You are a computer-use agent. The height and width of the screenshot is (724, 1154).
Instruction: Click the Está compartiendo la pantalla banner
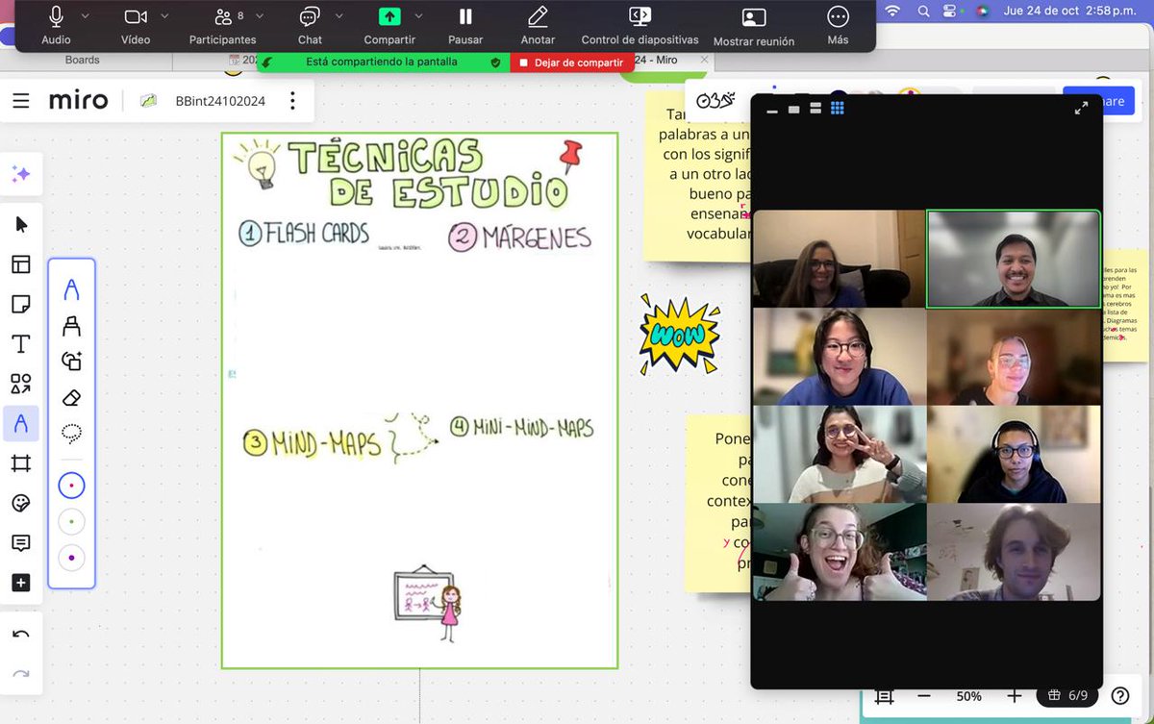coord(383,62)
